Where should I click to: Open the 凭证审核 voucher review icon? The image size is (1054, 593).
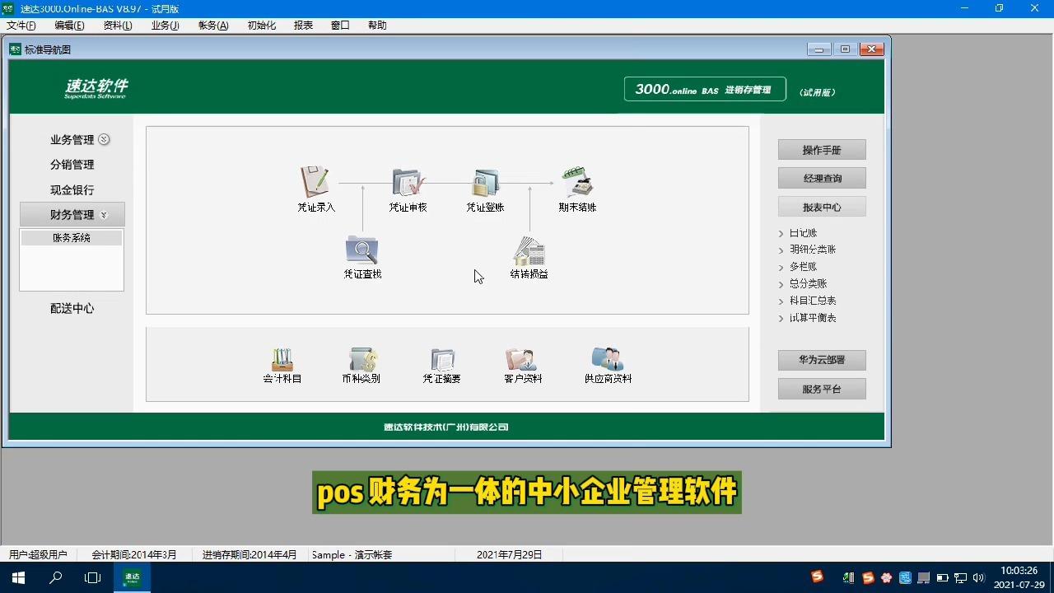pos(408,183)
